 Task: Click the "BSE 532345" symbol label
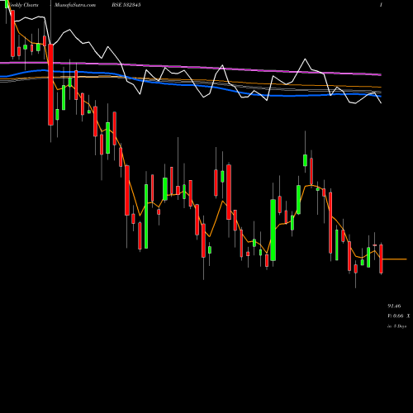[126, 5]
